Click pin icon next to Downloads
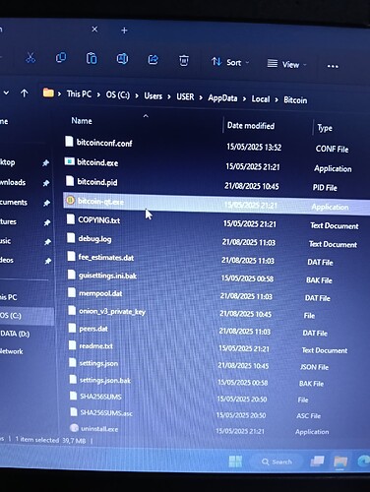This screenshot has height=492, width=370. [x=46, y=183]
